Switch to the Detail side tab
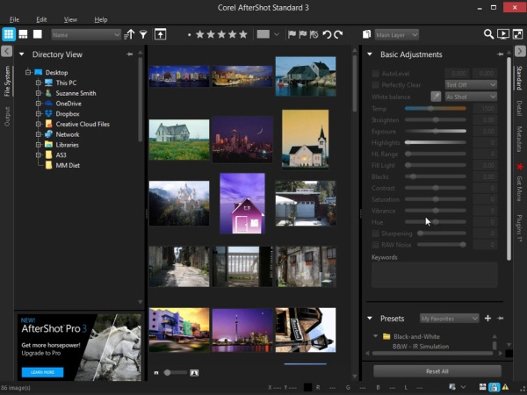 click(x=519, y=108)
